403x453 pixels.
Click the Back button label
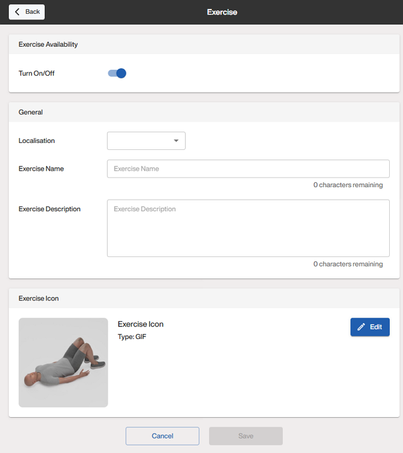tap(33, 12)
